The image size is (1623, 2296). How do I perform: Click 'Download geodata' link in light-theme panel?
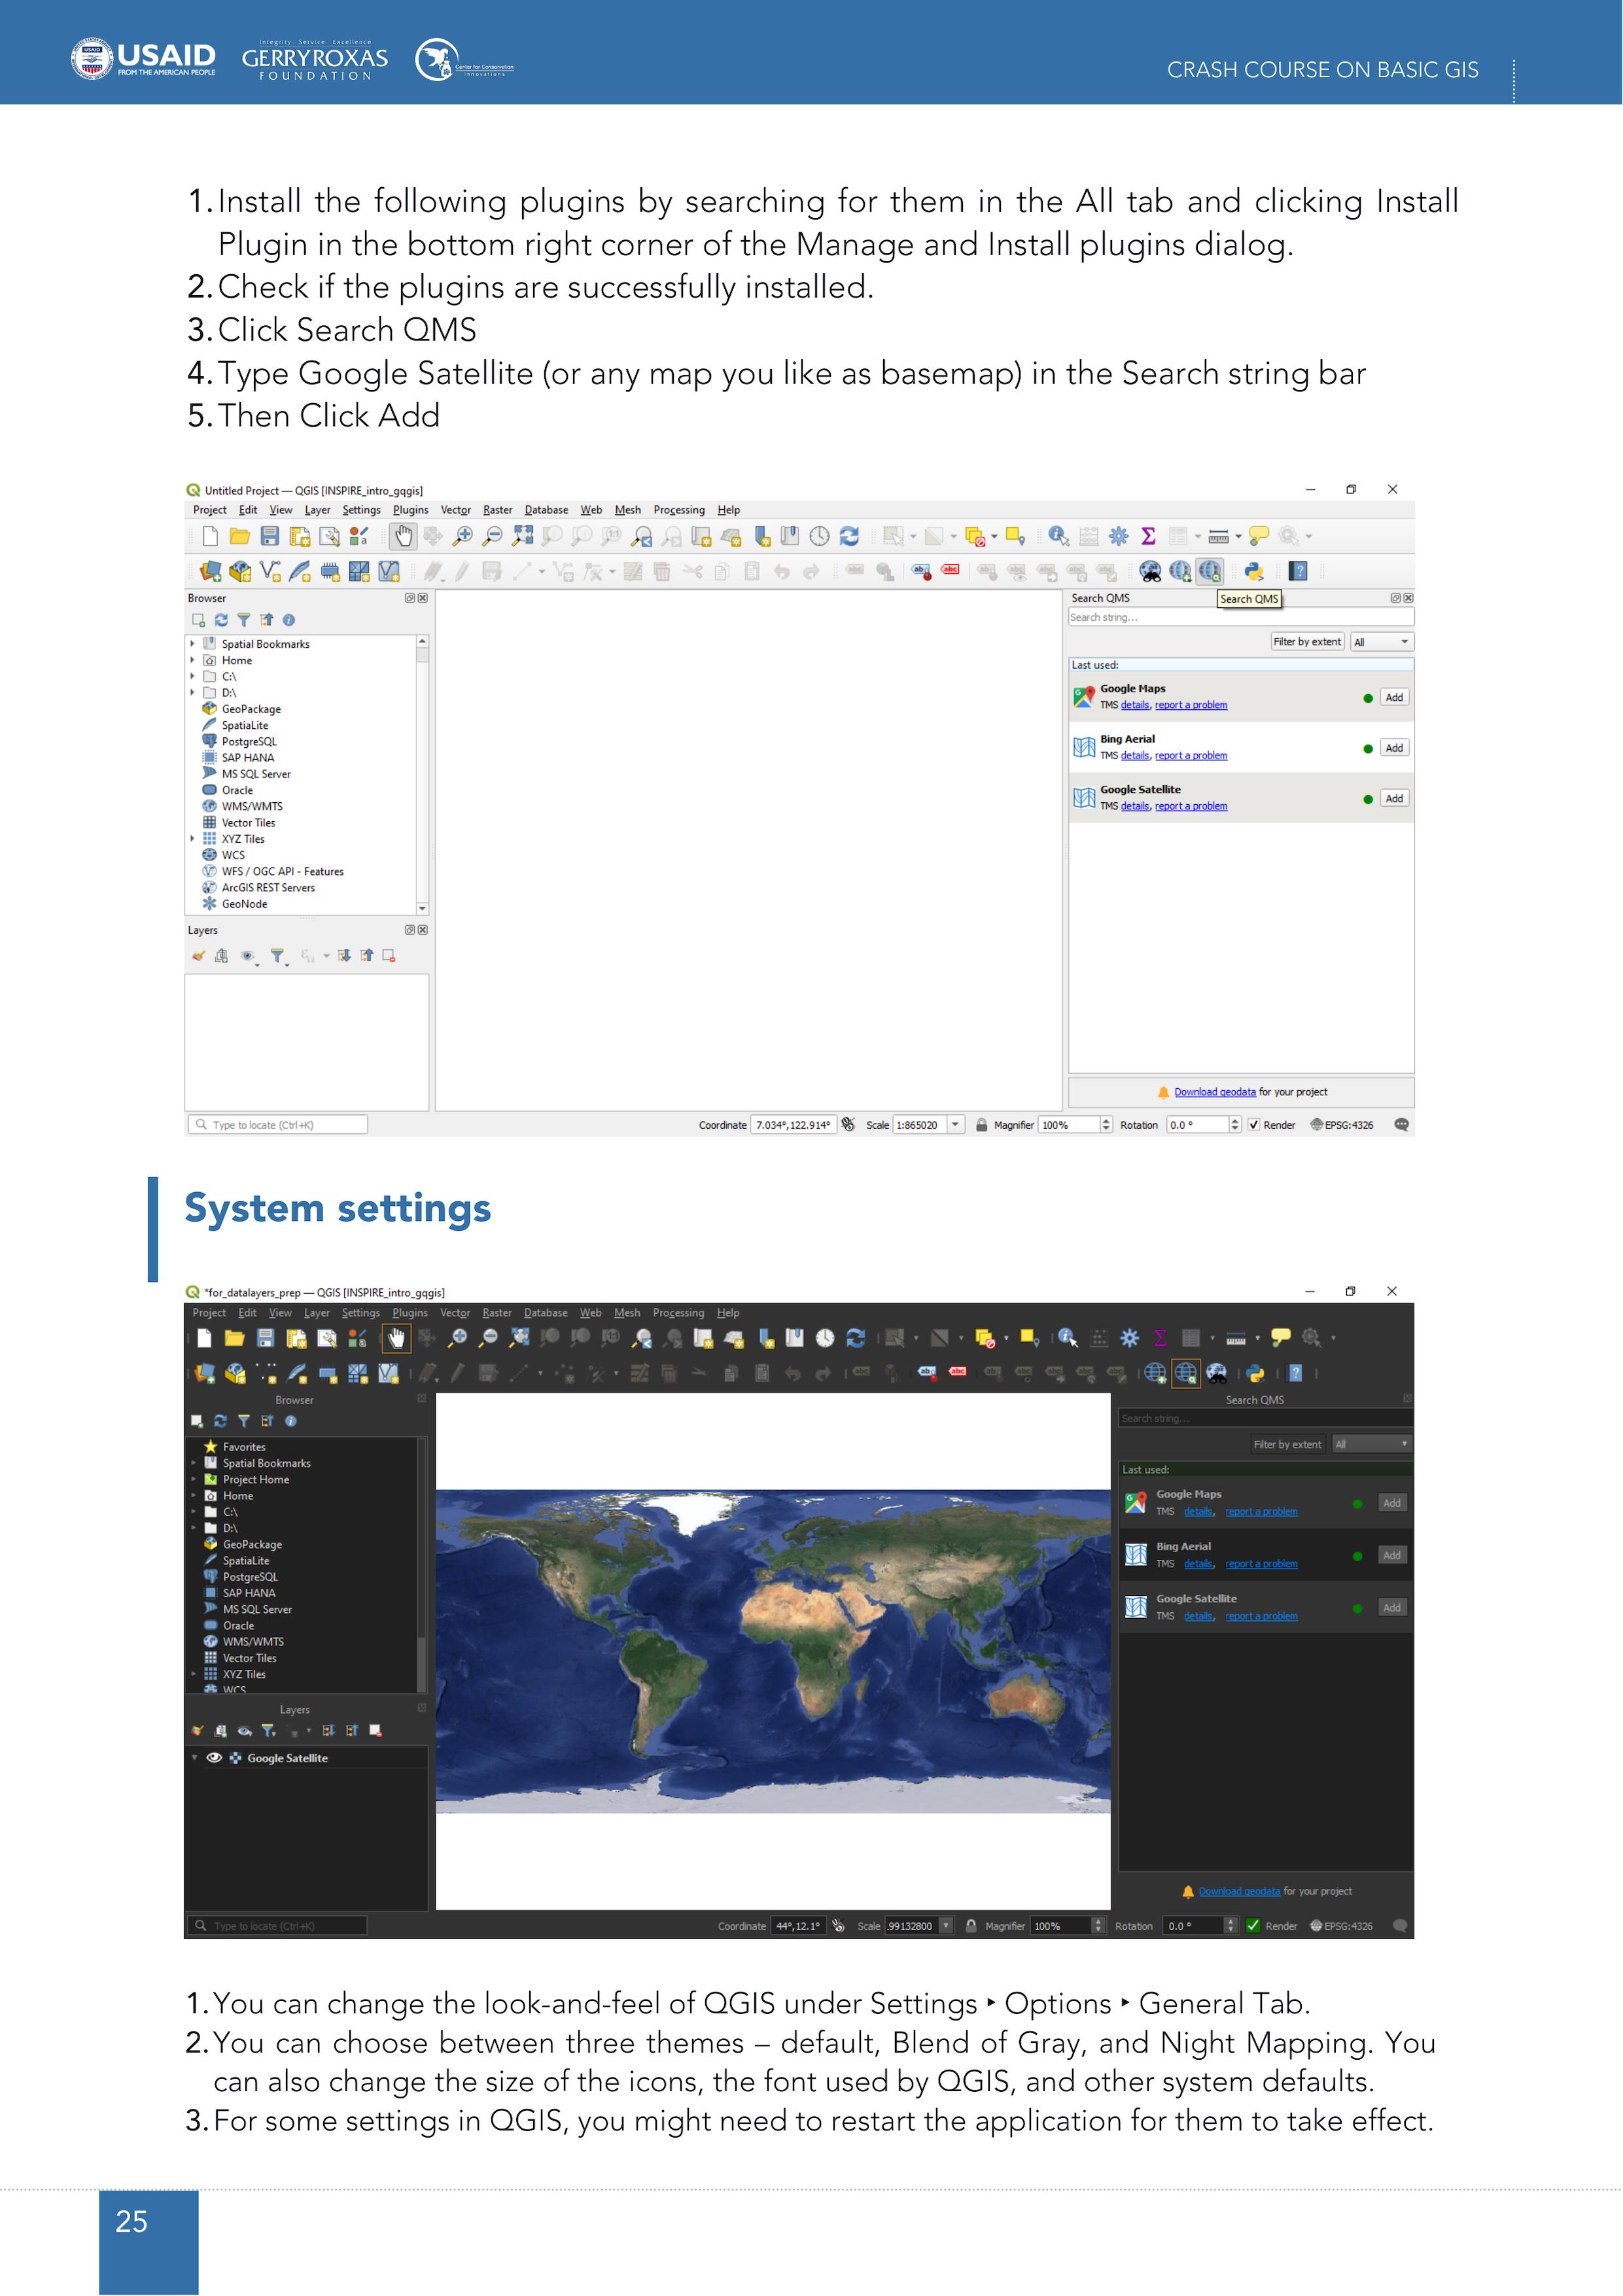1214,1092
